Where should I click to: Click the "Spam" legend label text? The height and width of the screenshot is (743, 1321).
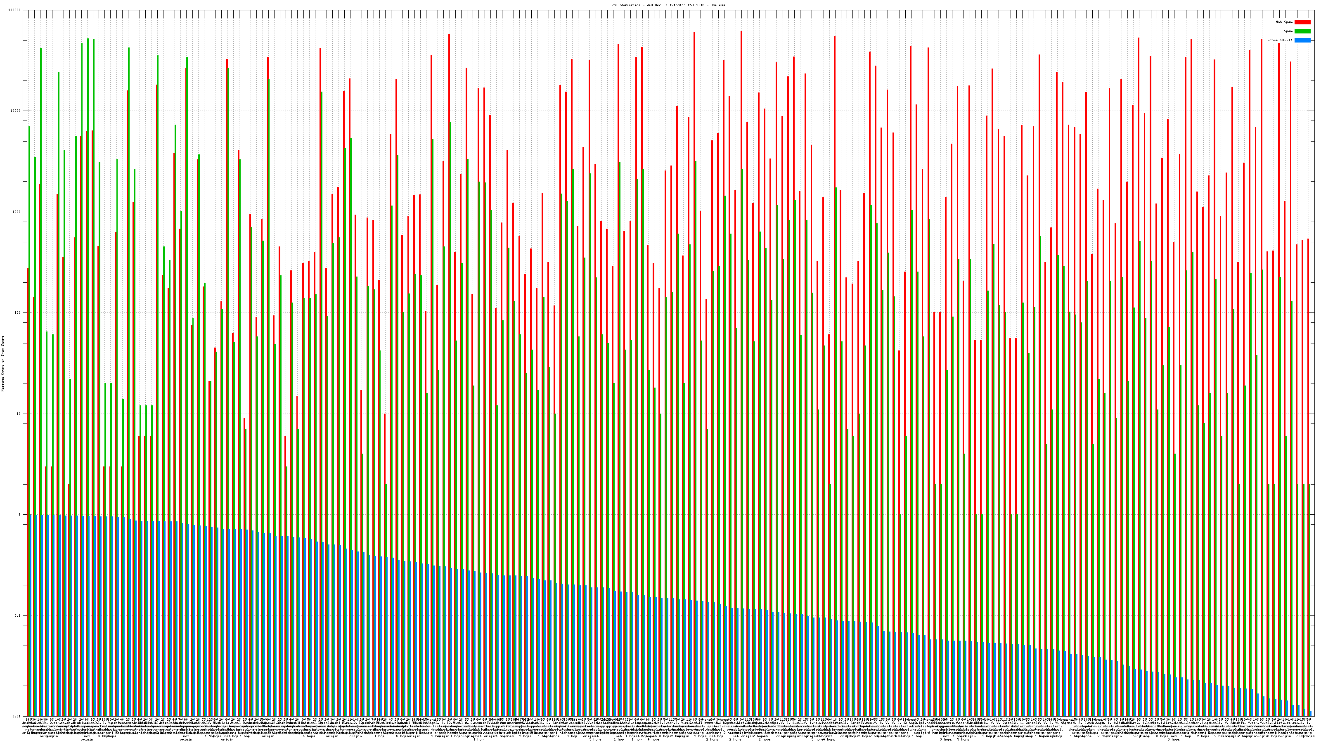click(1288, 31)
